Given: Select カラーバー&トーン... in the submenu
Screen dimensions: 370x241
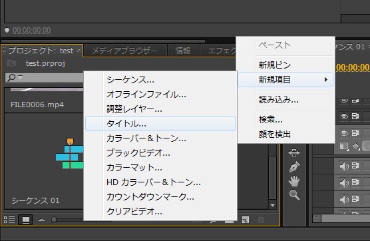Looking at the screenshot, I should (x=160, y=138).
